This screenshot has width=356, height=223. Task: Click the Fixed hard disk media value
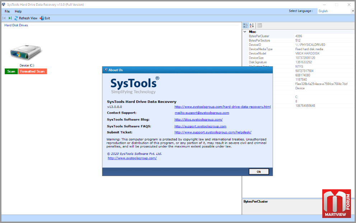point(309,49)
